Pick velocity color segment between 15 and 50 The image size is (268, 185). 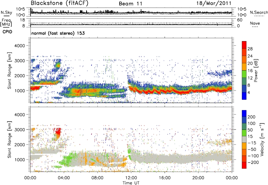tap(244, 133)
